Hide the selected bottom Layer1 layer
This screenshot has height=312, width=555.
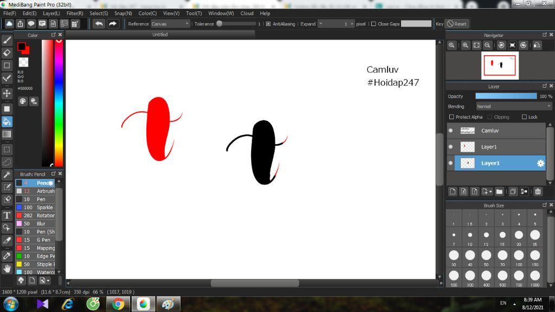450,163
